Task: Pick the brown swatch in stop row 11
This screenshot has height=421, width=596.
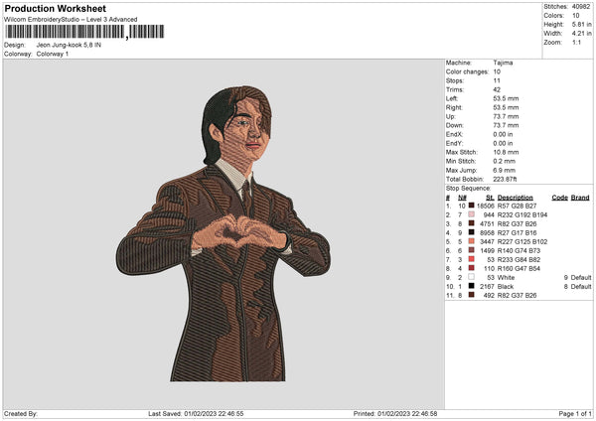Action: (471, 295)
